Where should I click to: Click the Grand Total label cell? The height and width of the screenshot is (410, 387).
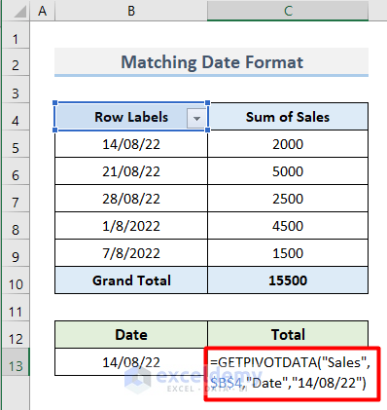[x=131, y=280]
